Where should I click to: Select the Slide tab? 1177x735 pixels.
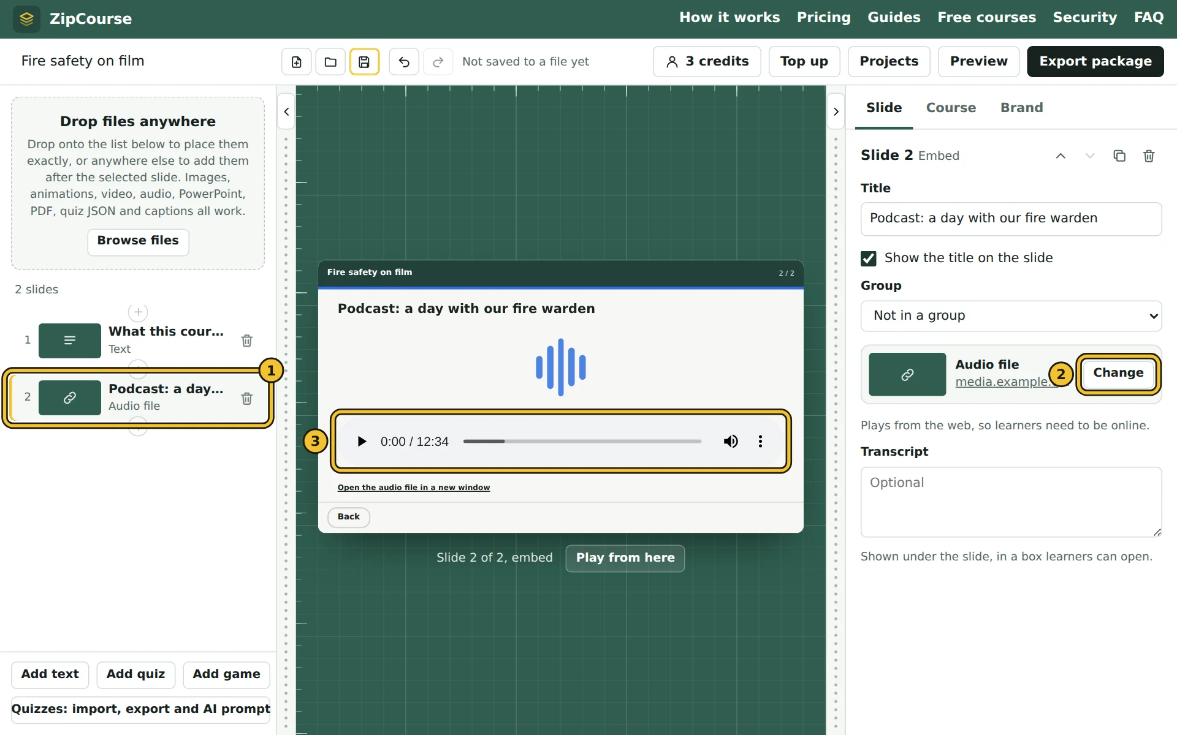(884, 108)
